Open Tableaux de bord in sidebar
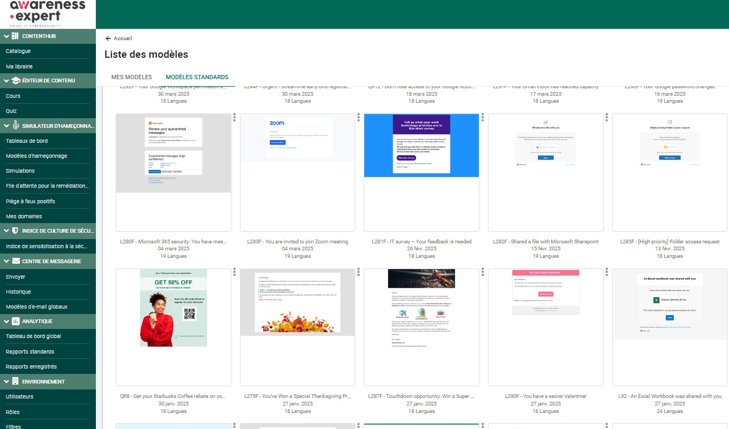 (x=26, y=141)
